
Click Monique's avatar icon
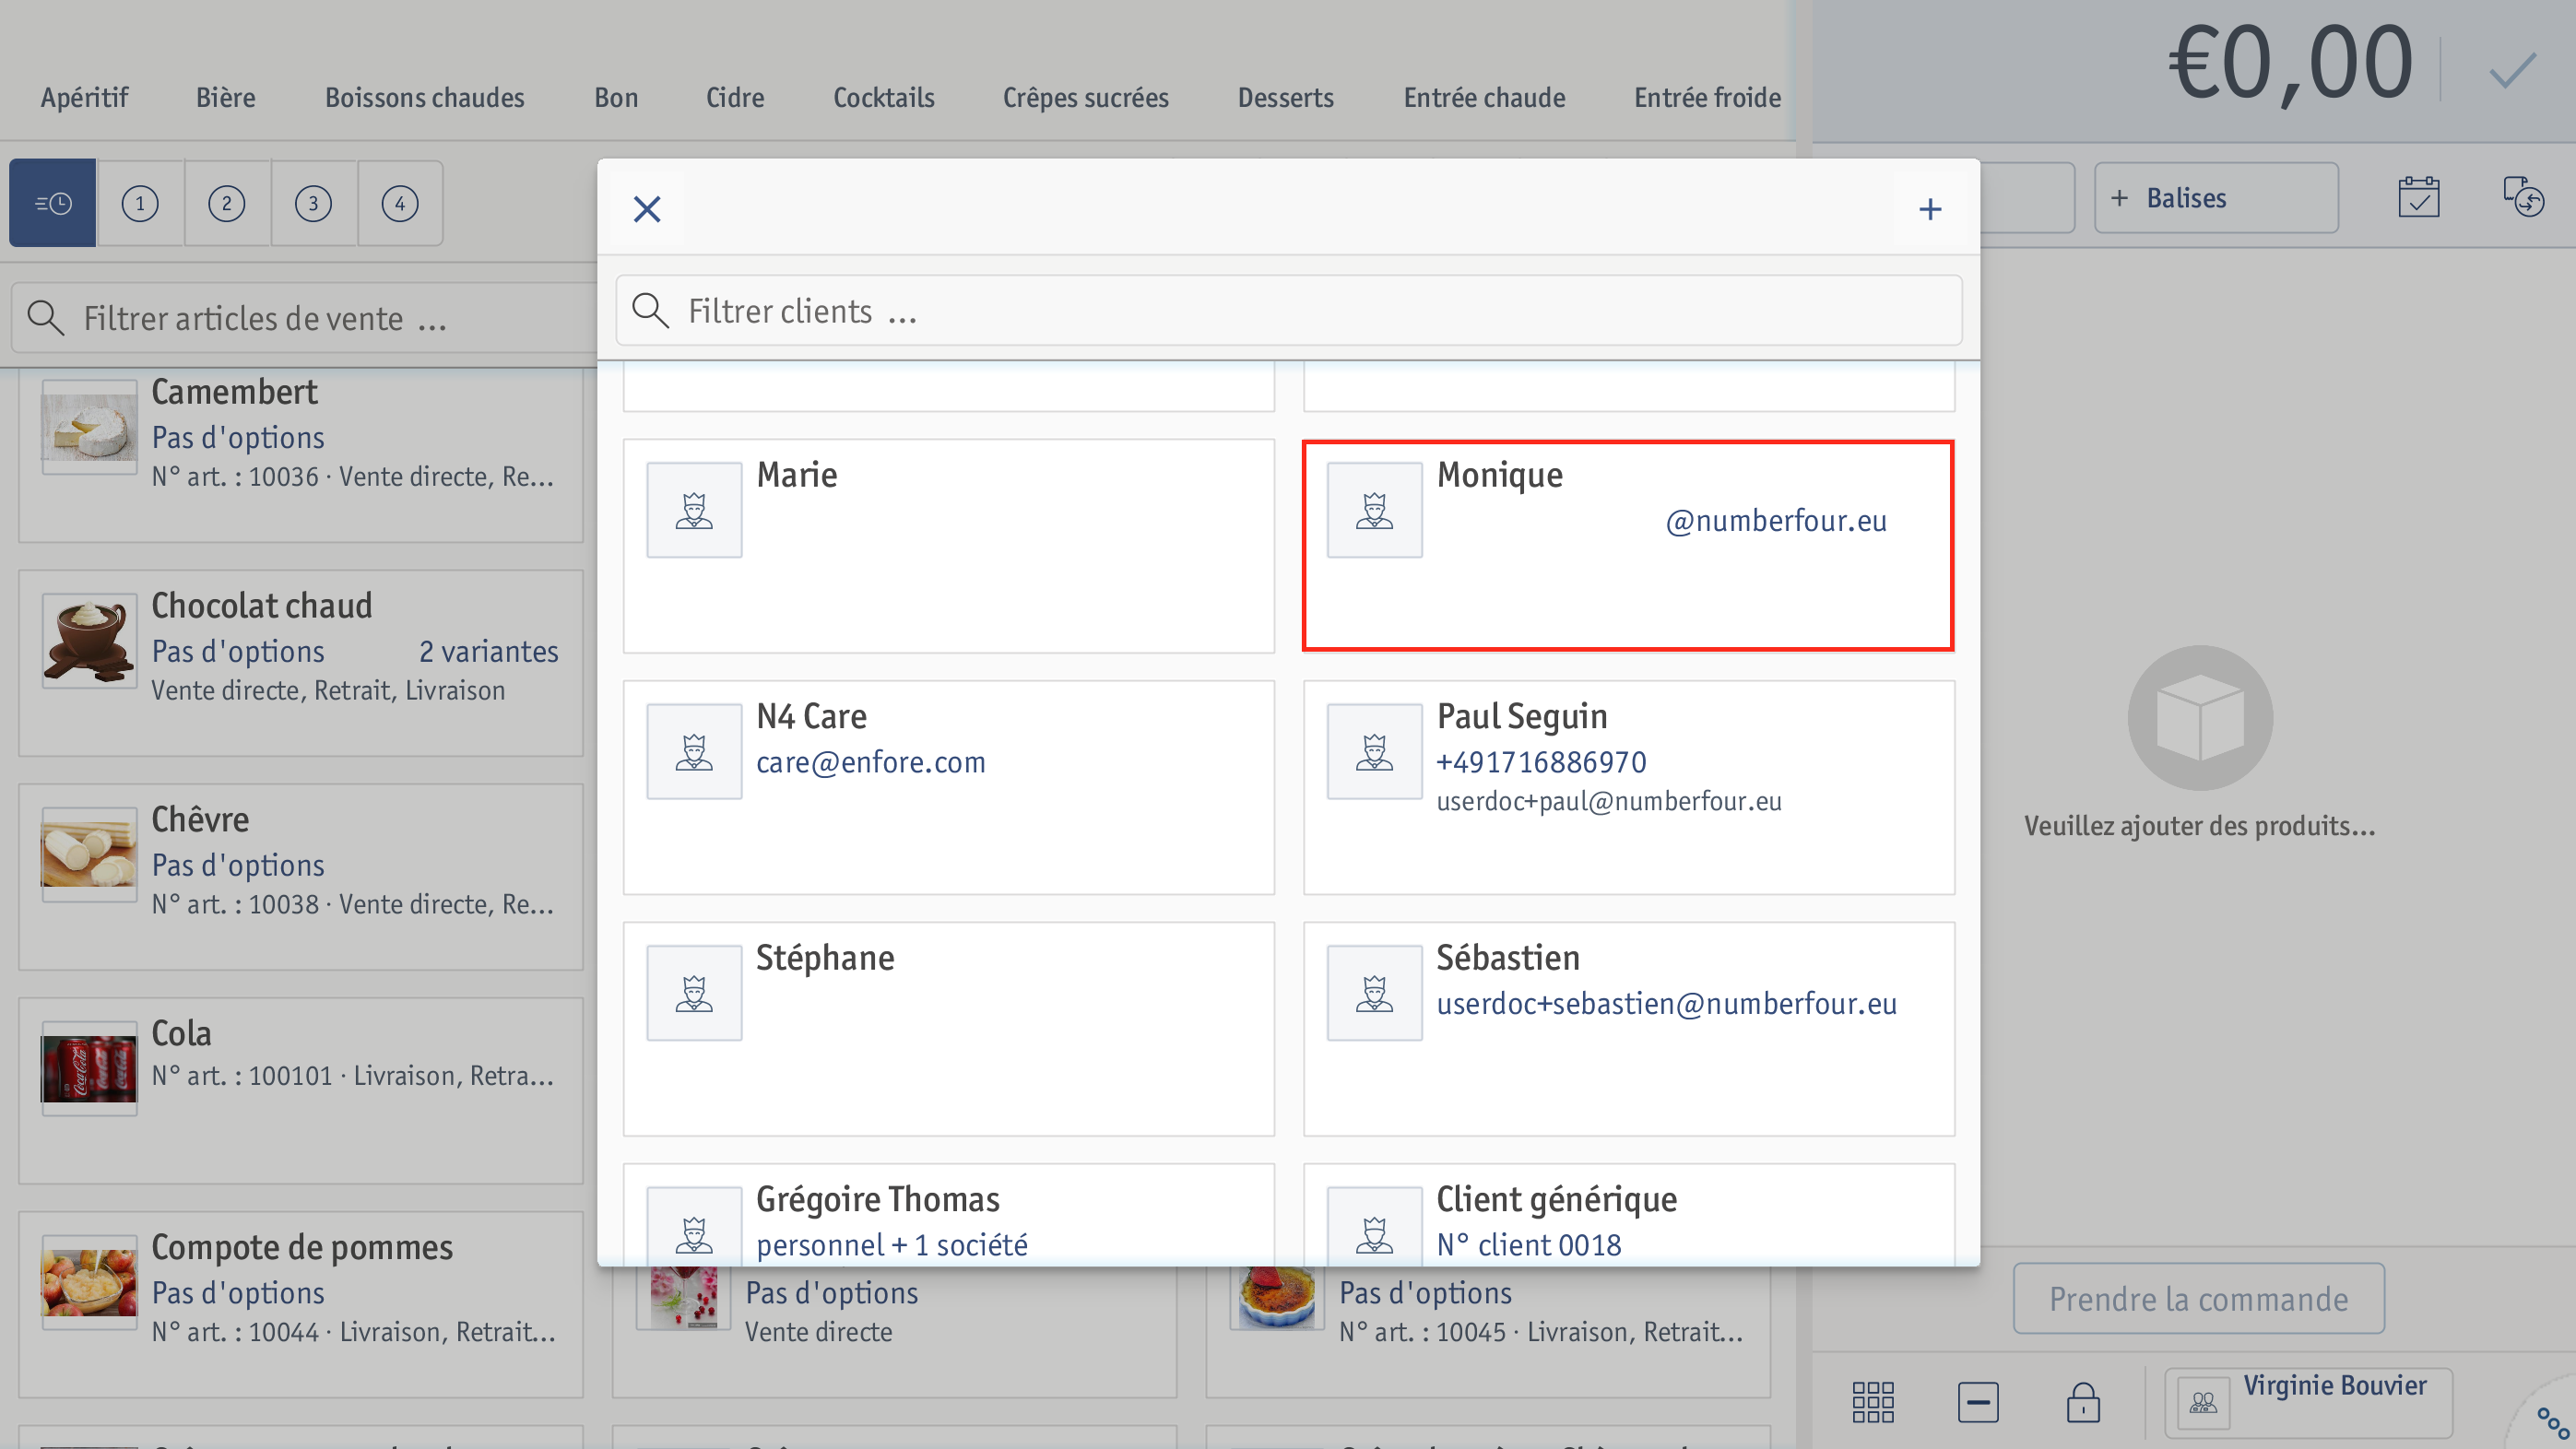tap(1374, 510)
